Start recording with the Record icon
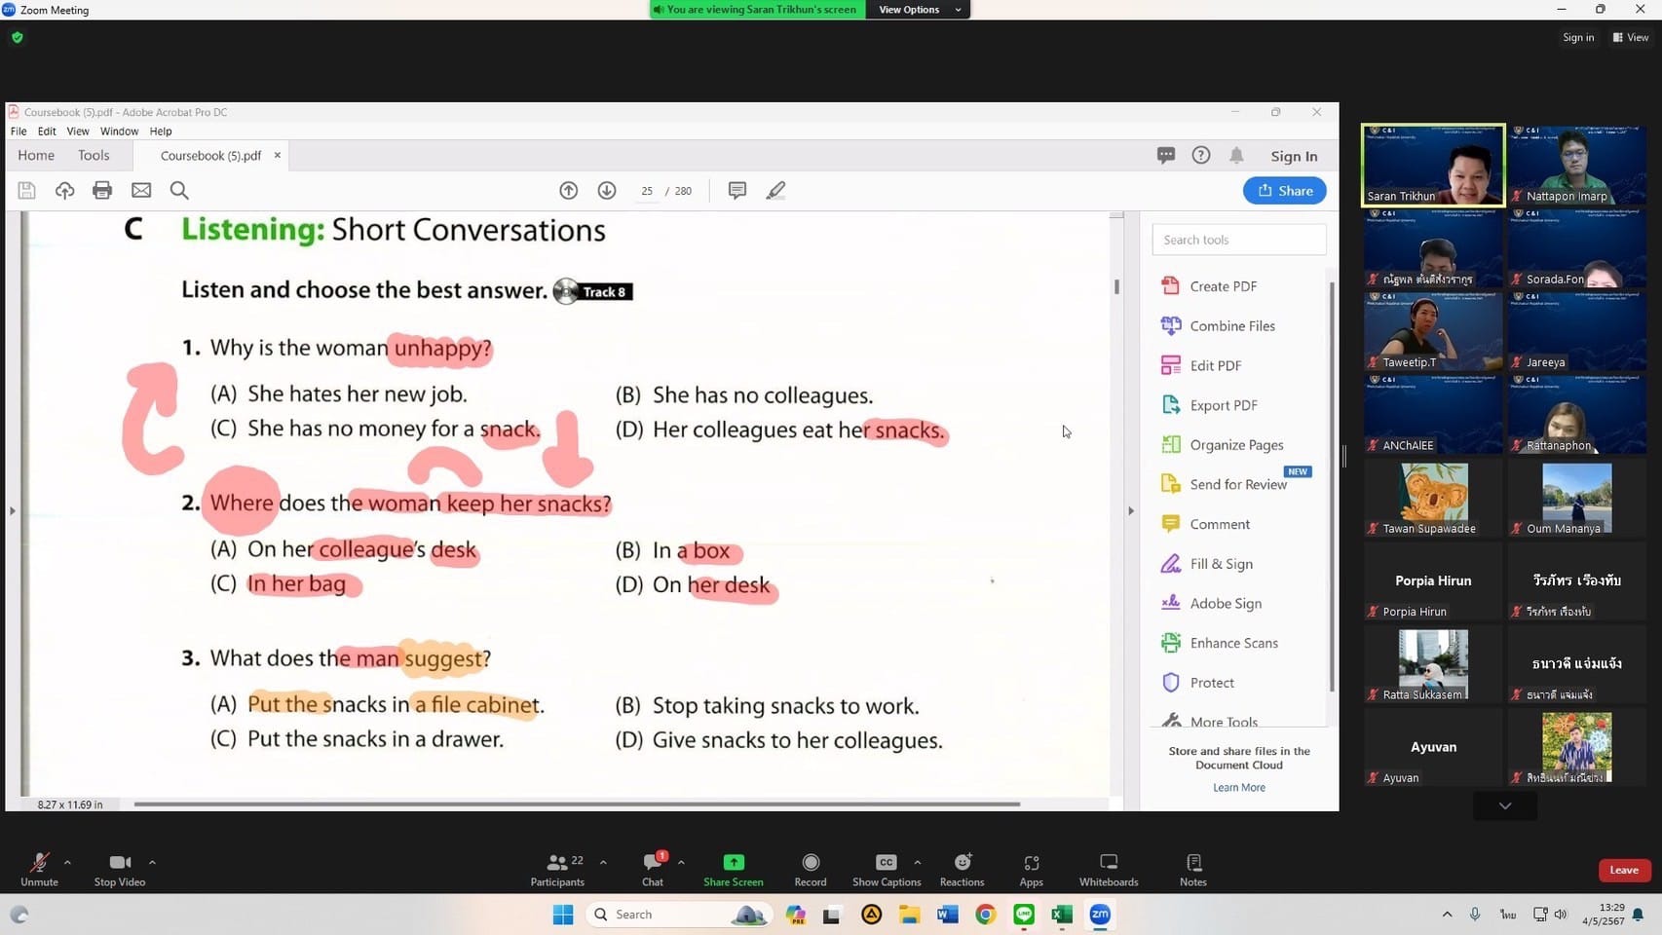1662x935 pixels. (810, 863)
